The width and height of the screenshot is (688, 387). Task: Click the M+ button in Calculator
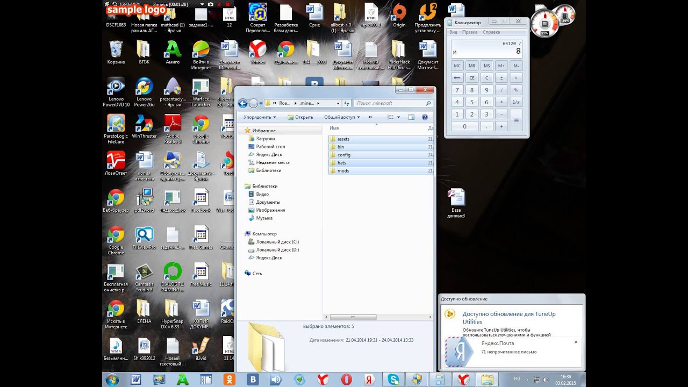click(501, 66)
